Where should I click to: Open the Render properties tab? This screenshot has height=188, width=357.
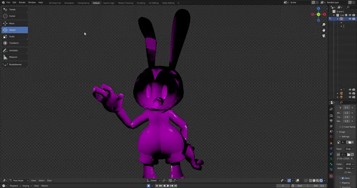coord(331,116)
